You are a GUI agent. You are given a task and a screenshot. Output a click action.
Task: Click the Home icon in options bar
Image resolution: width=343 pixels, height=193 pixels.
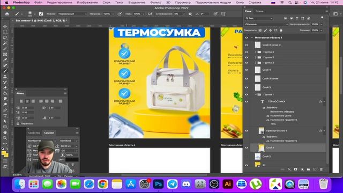point(7,14)
